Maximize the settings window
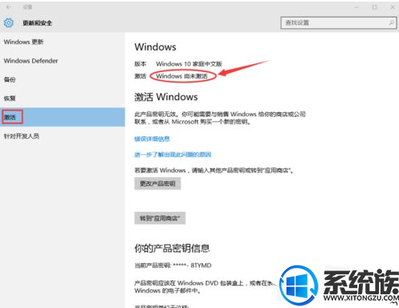This screenshot has width=399, height=308. click(374, 7)
